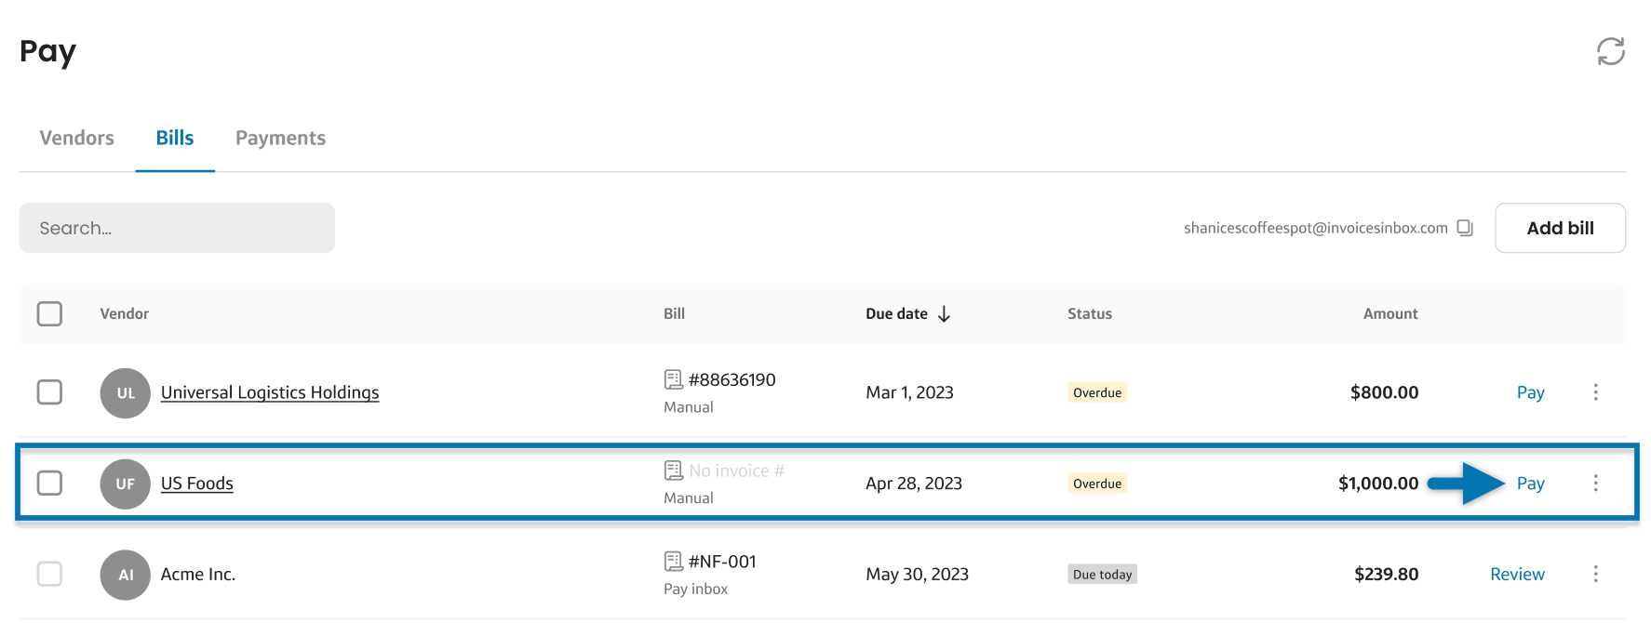Click the UF vendor avatar
The image size is (1651, 623).
[x=126, y=484]
